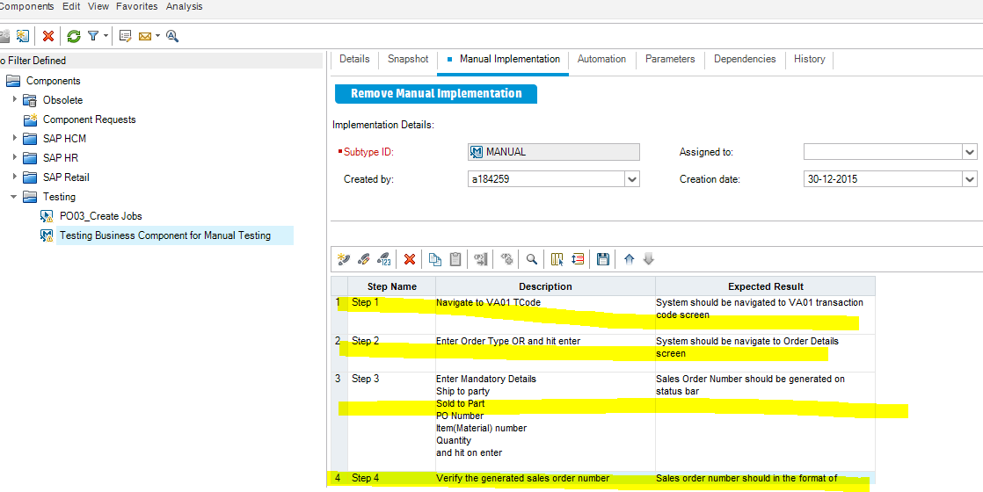This screenshot has width=983, height=492.
Task: Collapse the Testing folder
Action: coord(14,196)
